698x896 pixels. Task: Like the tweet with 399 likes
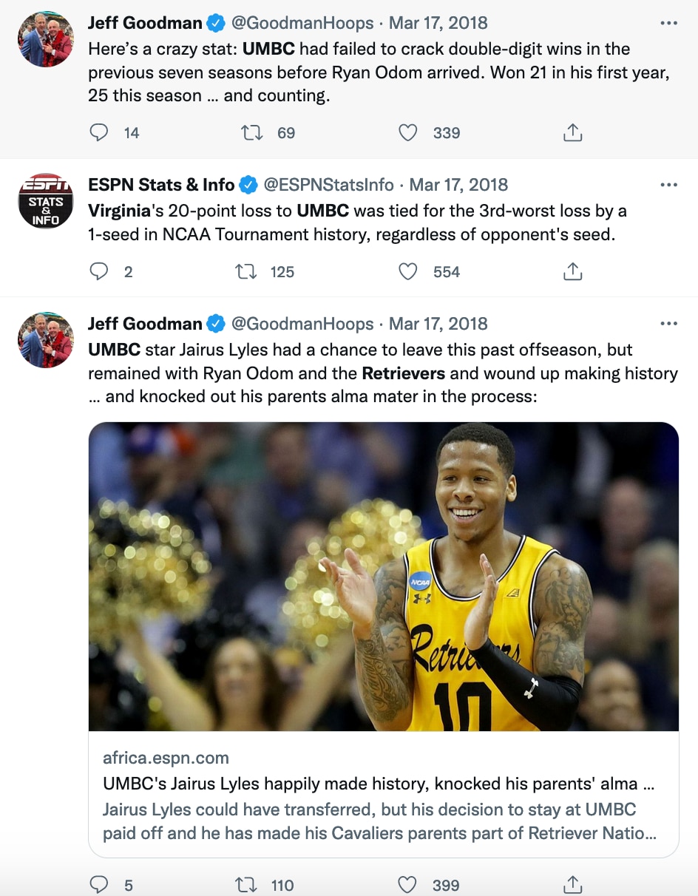point(408,885)
